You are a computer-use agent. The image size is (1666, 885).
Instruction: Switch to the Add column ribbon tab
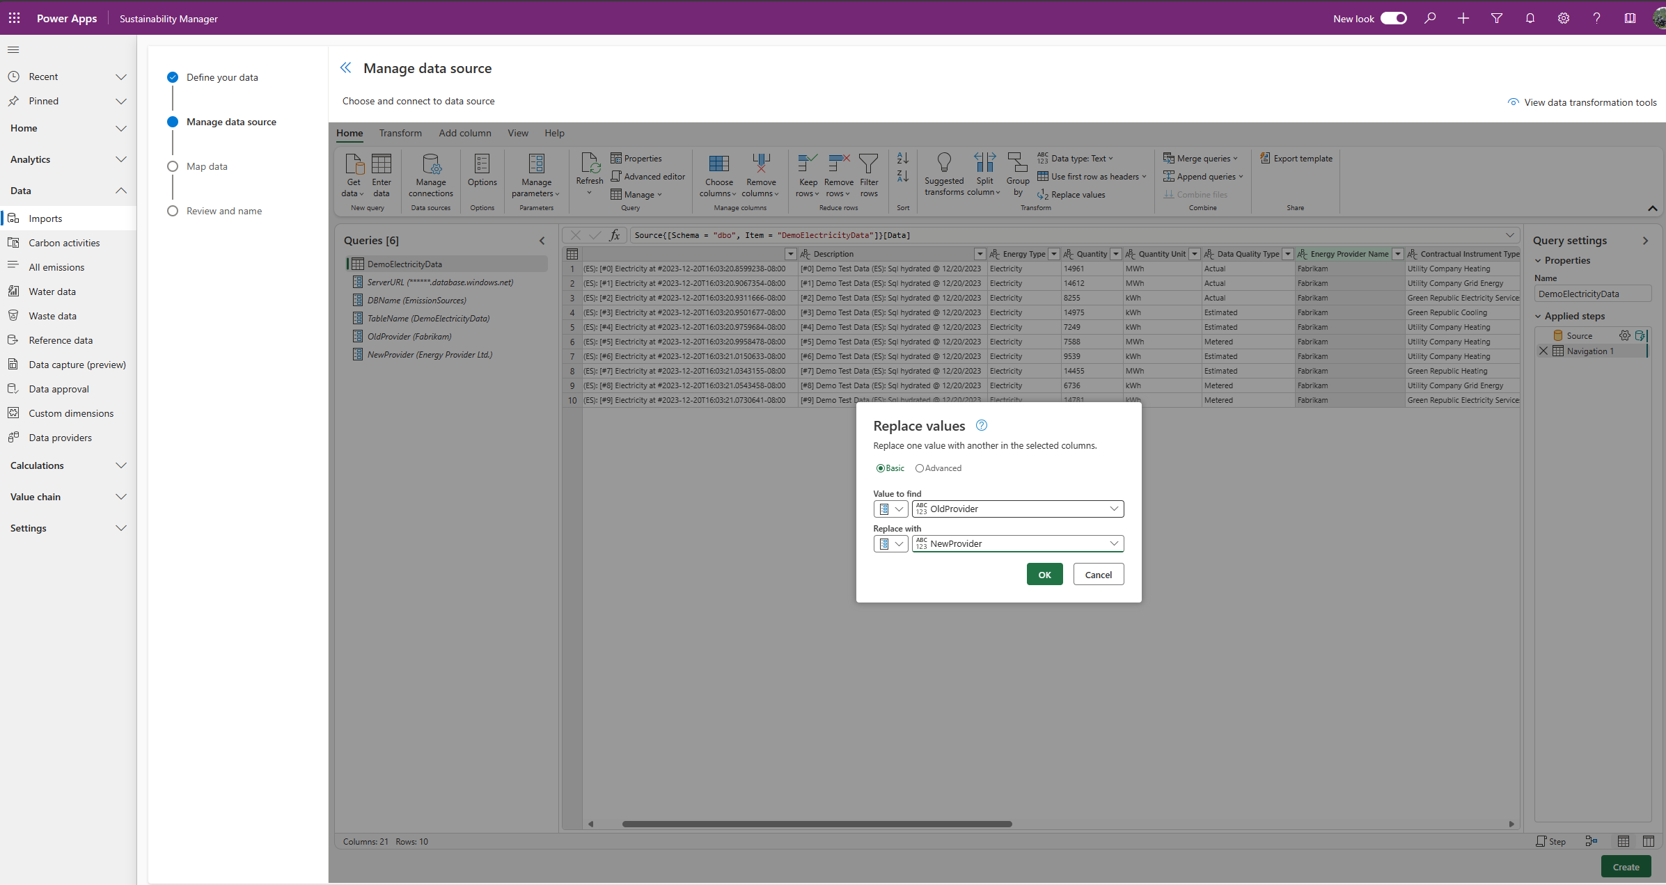coord(465,133)
